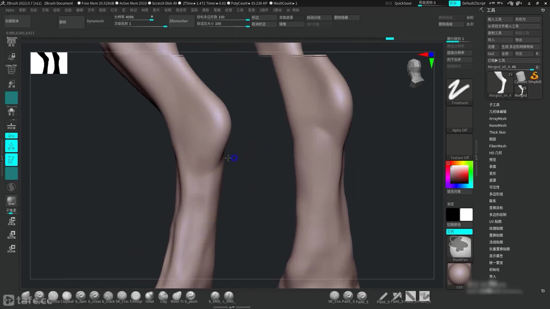Open the L03 material sphere
This screenshot has height=309, width=550.
pos(459,276)
